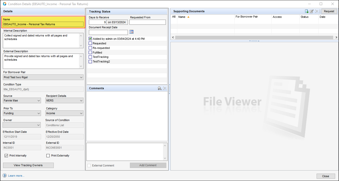Click the add supporting document icon
The height and width of the screenshot is (181, 339).
tap(307, 11)
